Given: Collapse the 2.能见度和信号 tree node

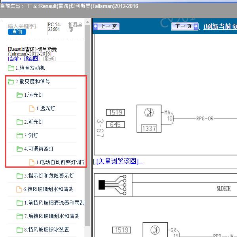Looking at the screenshot, I should [x=33, y=82].
